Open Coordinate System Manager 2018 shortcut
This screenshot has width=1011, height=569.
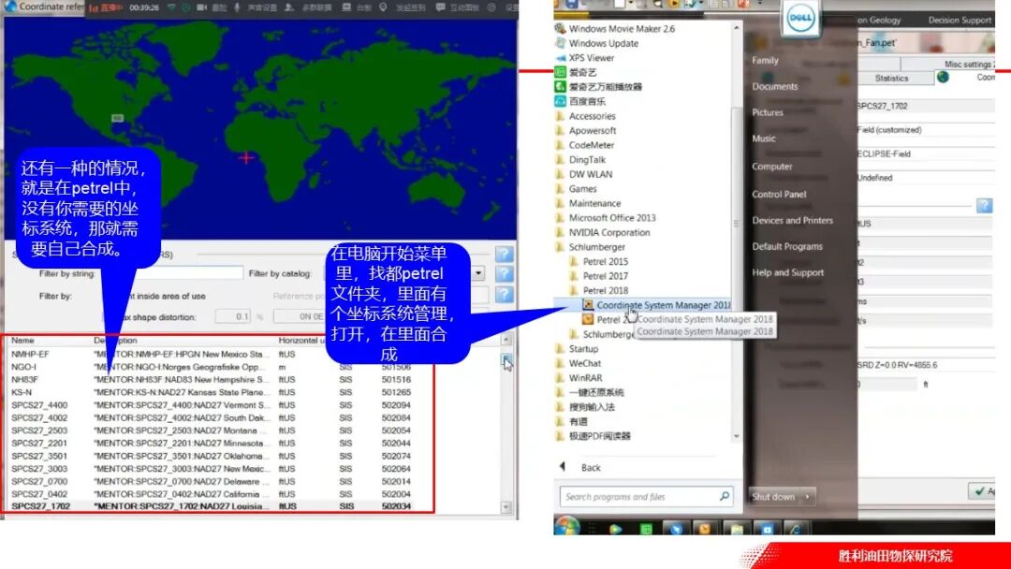click(x=656, y=305)
